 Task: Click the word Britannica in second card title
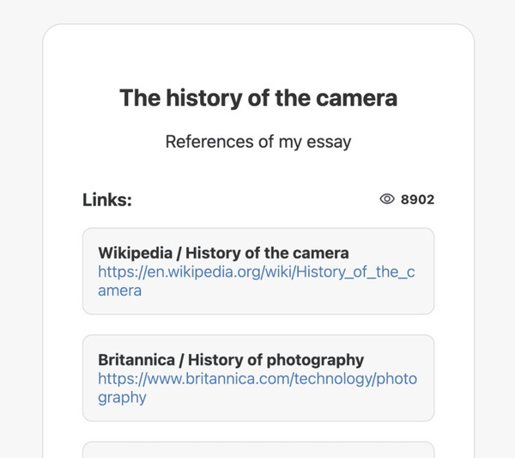[136, 360]
